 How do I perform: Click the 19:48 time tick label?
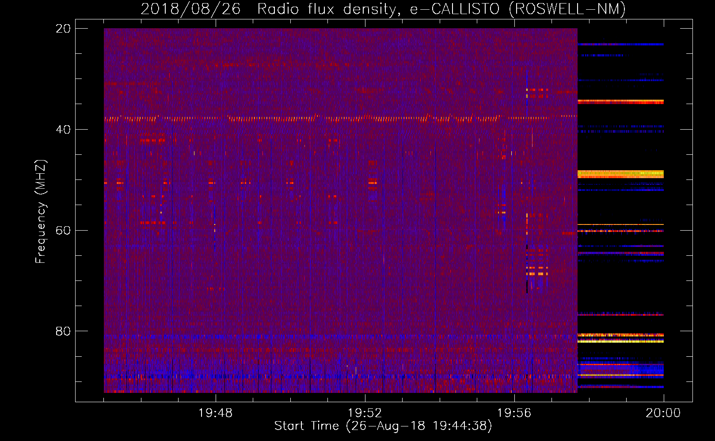(x=215, y=413)
